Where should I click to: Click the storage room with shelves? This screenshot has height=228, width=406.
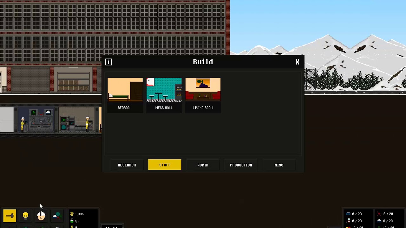[x=73, y=79]
